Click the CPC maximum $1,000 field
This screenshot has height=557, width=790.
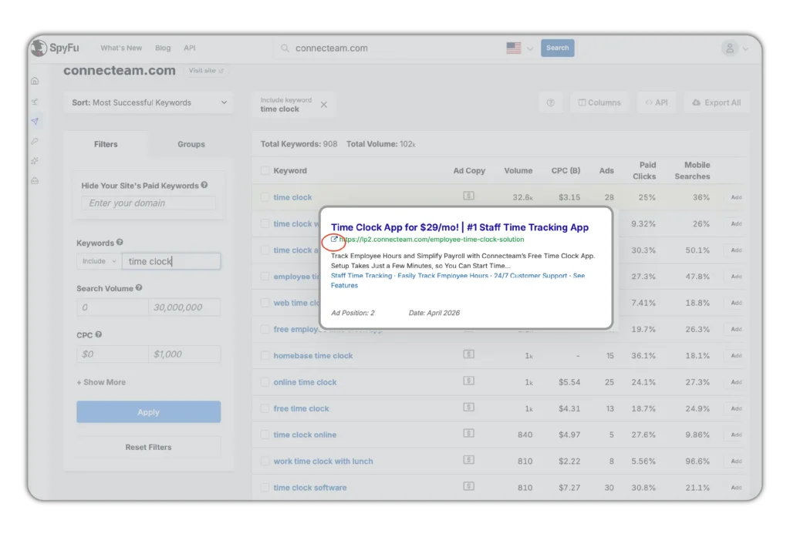pos(184,354)
